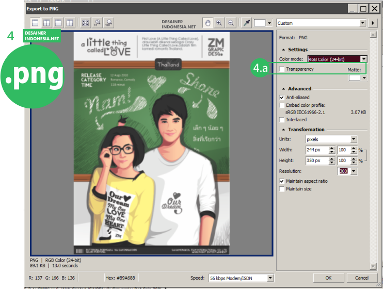This screenshot has width=383, height=289.
Task: Decrease Height px with down arrow
Action: pyautogui.click(x=332, y=163)
